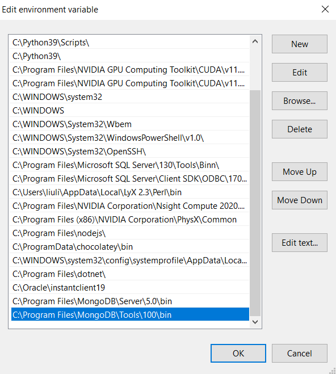The height and width of the screenshot is (374, 336).
Task: Click the Move Down button
Action: (300, 200)
